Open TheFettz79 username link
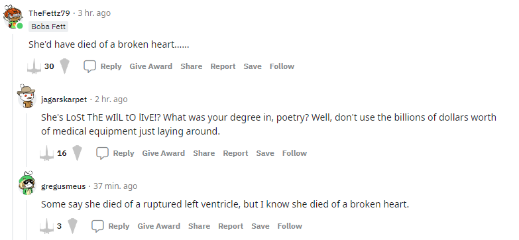The height and width of the screenshot is (240, 519). point(49,13)
